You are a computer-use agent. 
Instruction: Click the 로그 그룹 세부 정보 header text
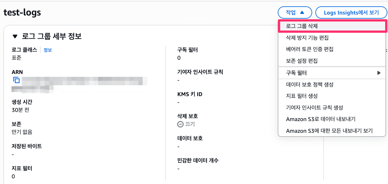tap(52, 36)
